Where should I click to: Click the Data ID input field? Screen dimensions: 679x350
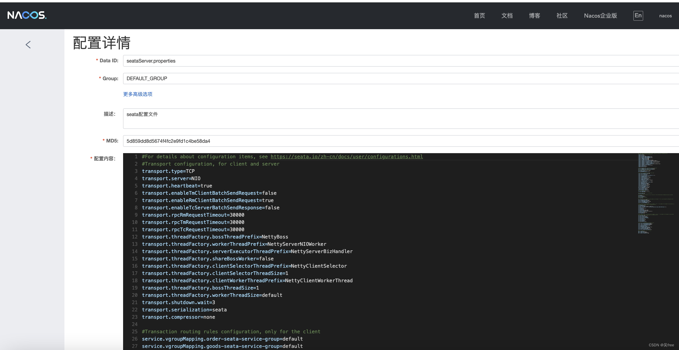click(x=401, y=61)
